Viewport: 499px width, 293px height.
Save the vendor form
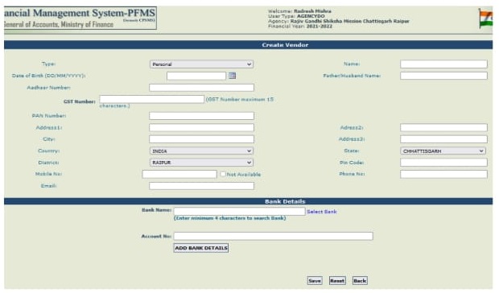pyautogui.click(x=315, y=281)
